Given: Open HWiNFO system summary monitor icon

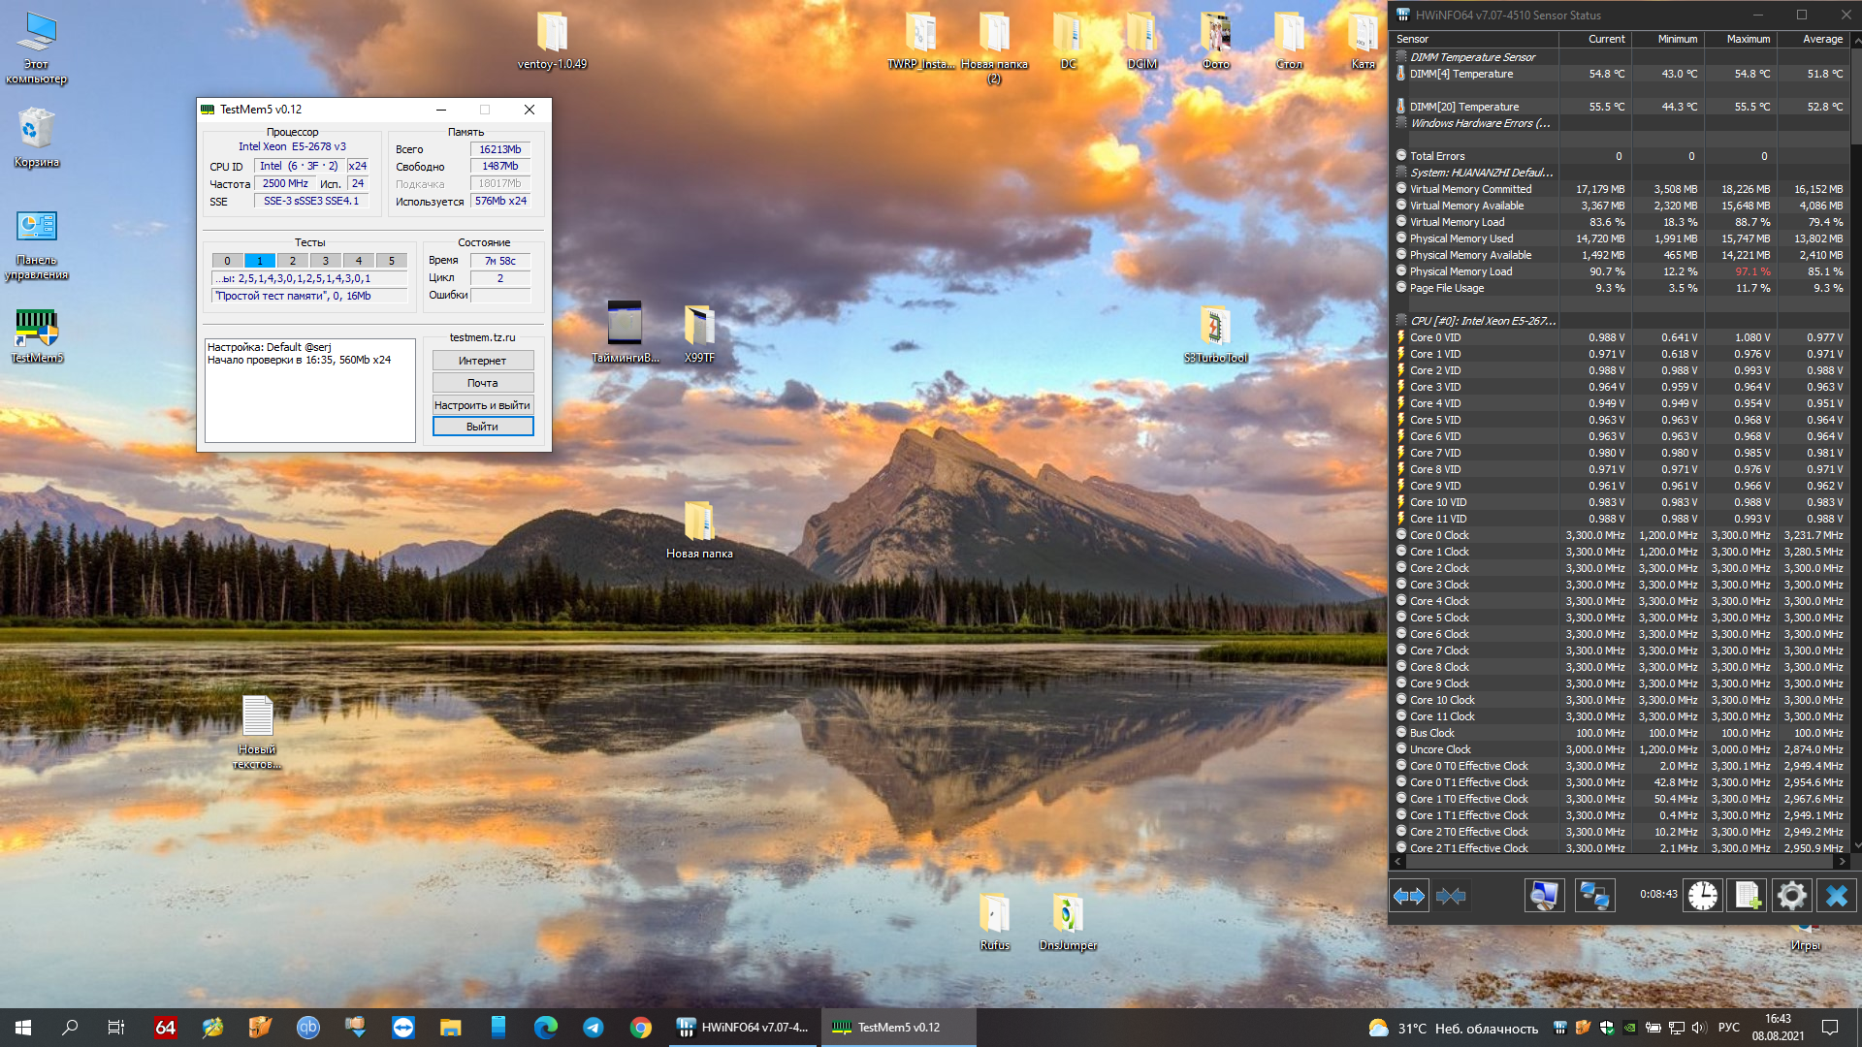Looking at the screenshot, I should [x=1544, y=896].
